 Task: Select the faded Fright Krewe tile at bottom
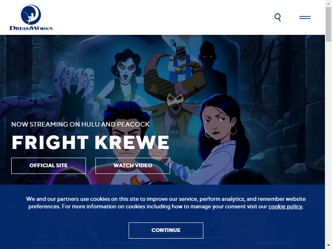(x=273, y=243)
